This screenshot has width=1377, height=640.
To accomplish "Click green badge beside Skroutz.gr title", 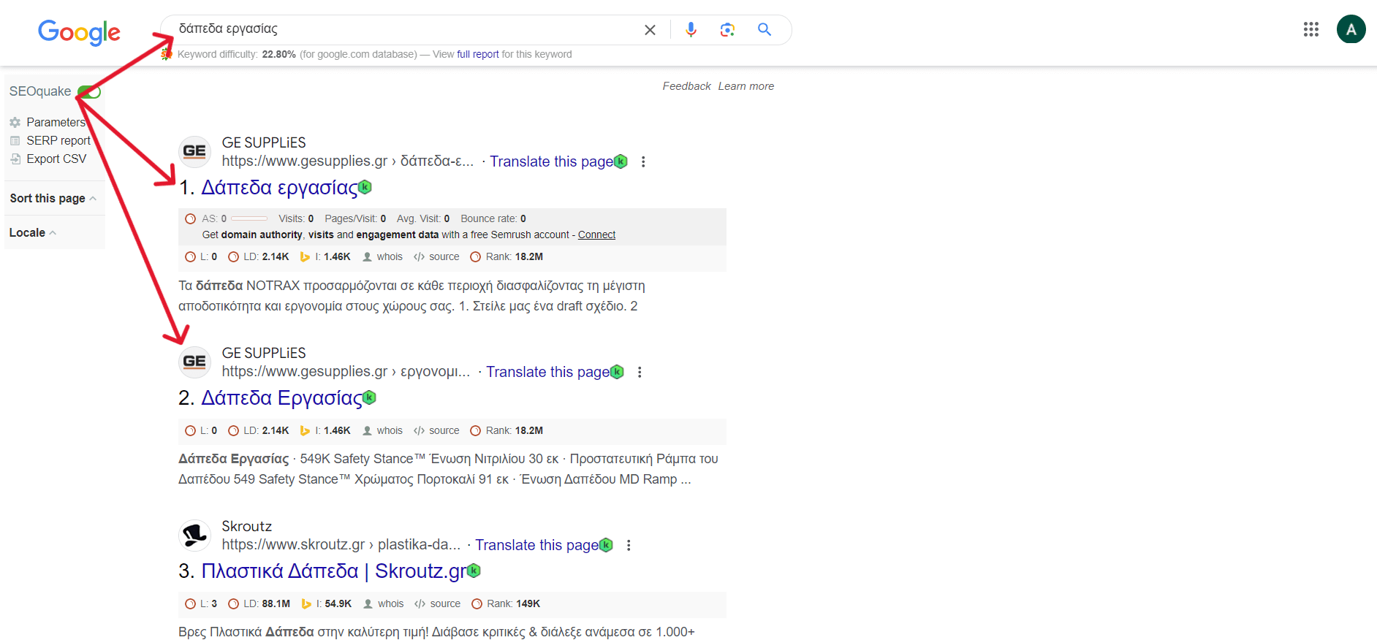I will [x=474, y=571].
